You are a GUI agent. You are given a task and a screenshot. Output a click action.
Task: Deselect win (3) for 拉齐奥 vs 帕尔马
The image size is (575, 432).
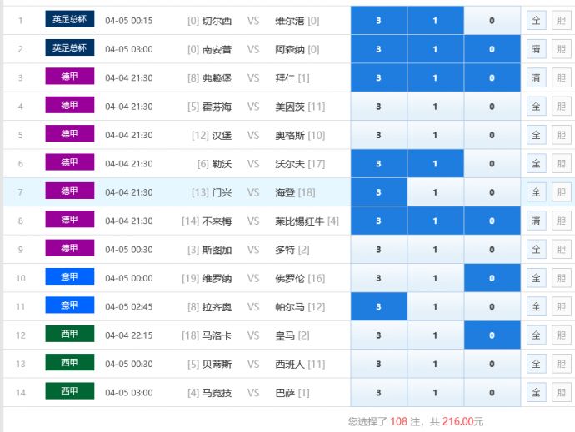coord(378,307)
